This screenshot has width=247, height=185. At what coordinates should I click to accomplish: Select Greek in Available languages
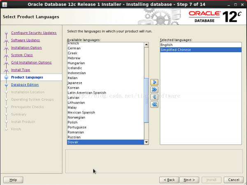pyautogui.click(x=105, y=53)
